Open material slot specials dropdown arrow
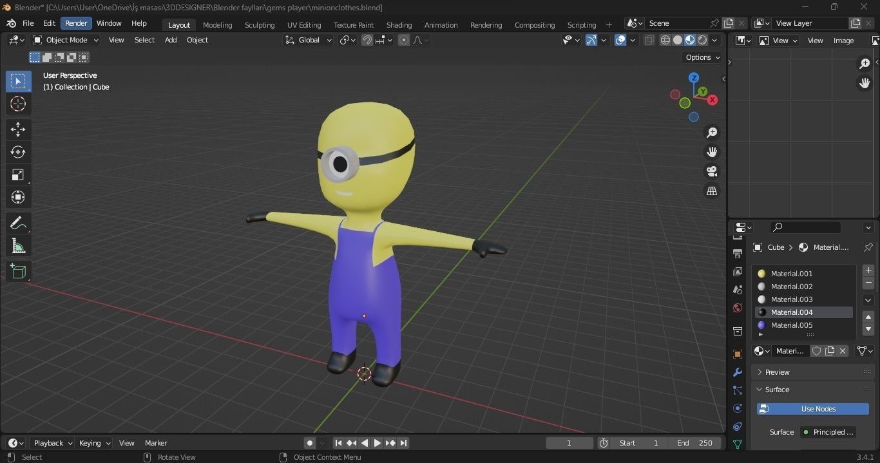 tap(868, 300)
